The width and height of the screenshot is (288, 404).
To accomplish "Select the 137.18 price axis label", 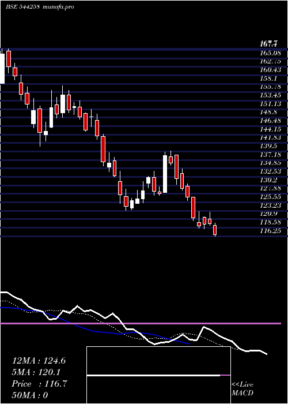I will 271,155.
